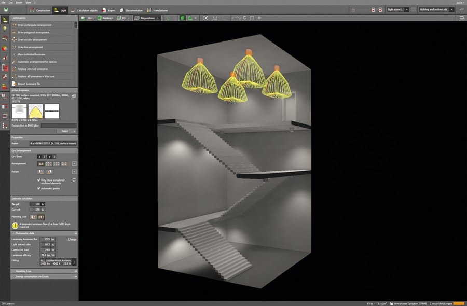Toggle the Automatic guides checkbox
The height and width of the screenshot is (306, 467).
[39, 188]
